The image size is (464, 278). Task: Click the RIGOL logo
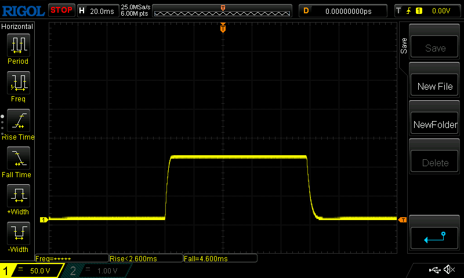(23, 11)
